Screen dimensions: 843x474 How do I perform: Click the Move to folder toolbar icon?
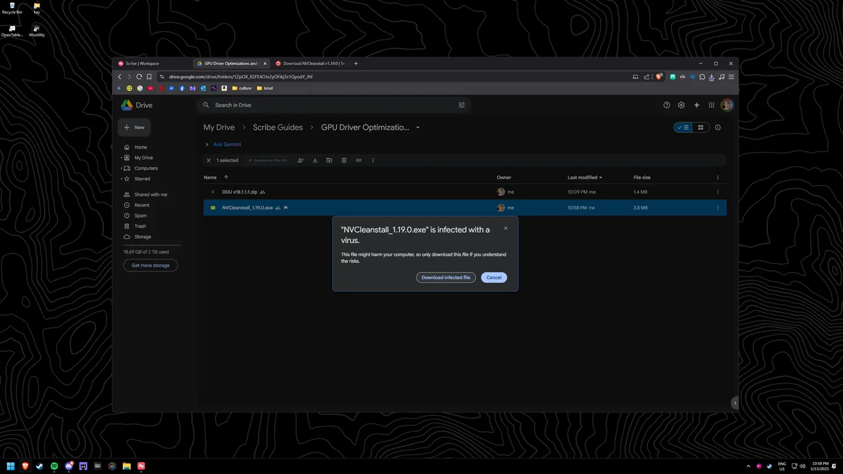[x=329, y=161]
